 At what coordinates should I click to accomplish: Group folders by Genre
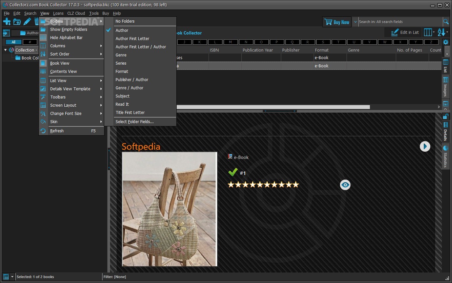coord(140,55)
